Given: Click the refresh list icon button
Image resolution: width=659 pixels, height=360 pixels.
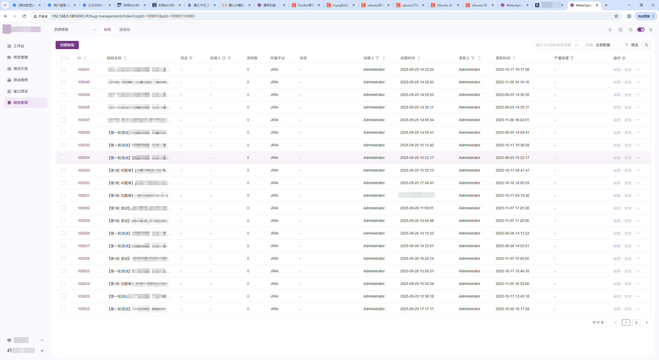Looking at the screenshot, I should pos(646,45).
